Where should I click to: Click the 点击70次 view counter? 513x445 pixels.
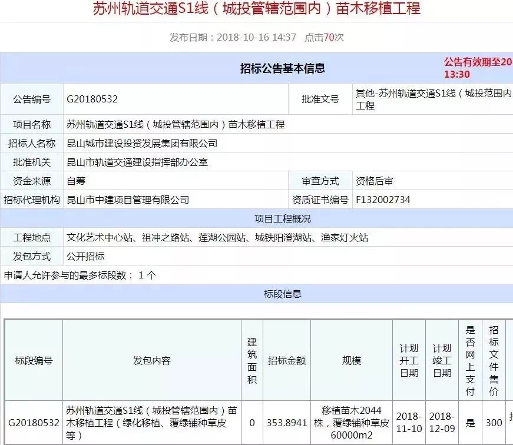[x=324, y=37]
